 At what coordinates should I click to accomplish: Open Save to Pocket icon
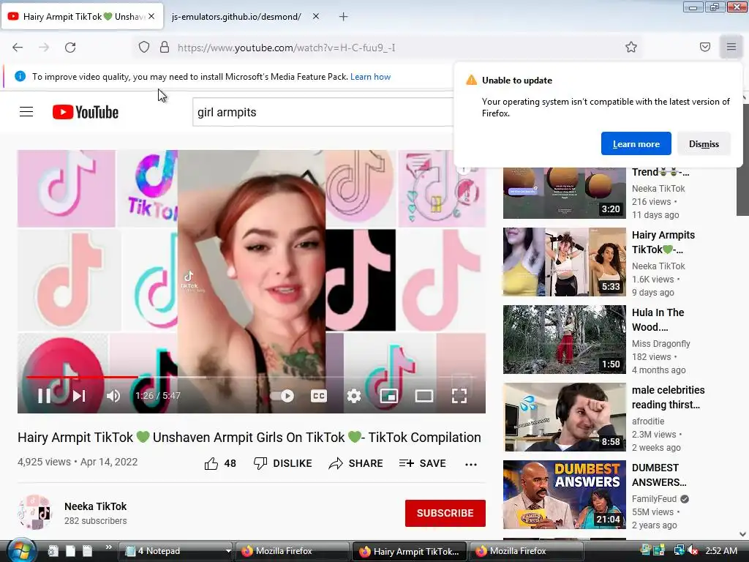[704, 47]
